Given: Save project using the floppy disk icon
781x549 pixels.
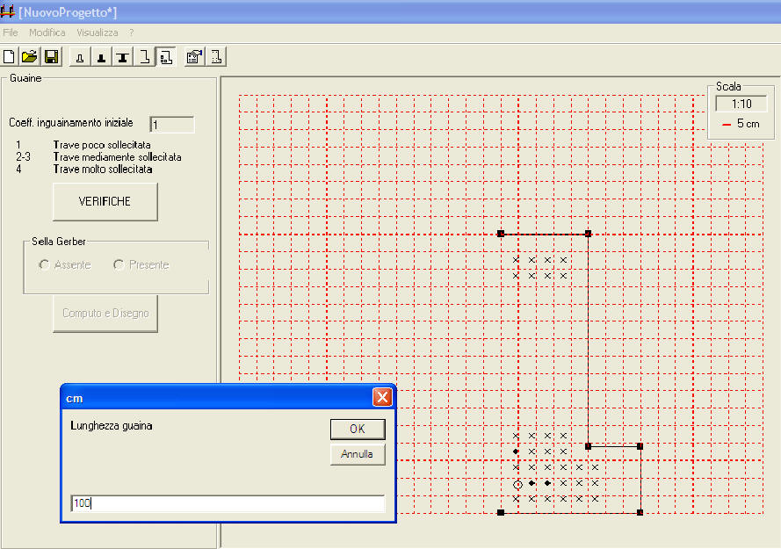Looking at the screenshot, I should [51, 57].
